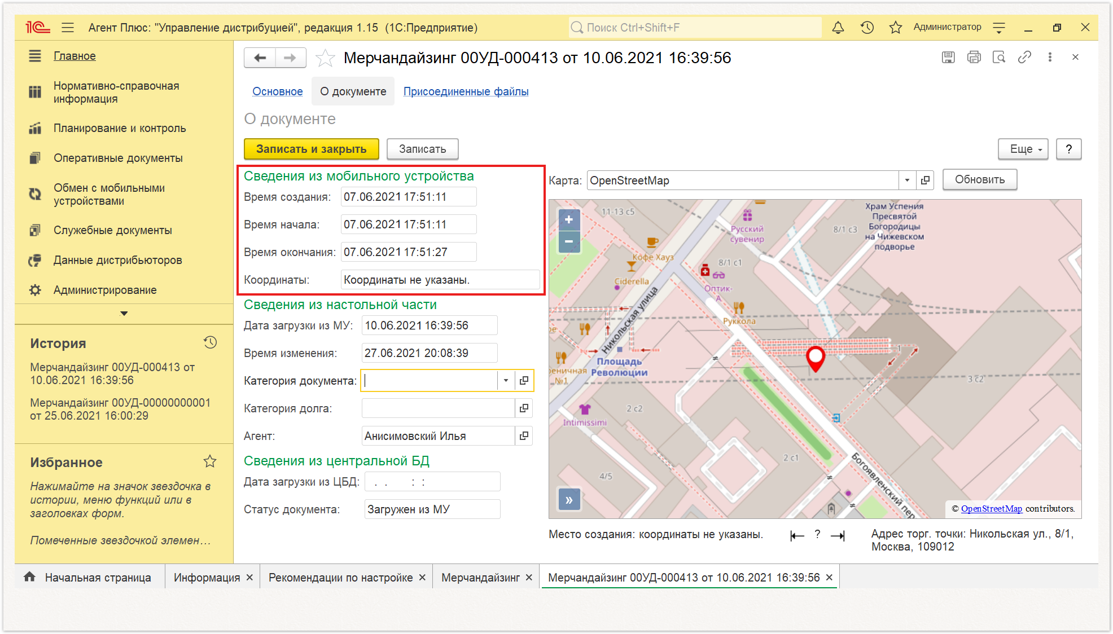Open the Рекомендации по настройке tab
The width and height of the screenshot is (1113, 634).
click(340, 578)
